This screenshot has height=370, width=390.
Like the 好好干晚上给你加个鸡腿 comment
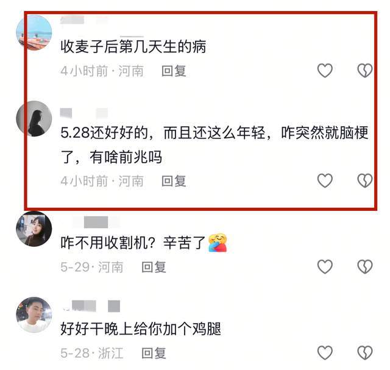point(325,352)
